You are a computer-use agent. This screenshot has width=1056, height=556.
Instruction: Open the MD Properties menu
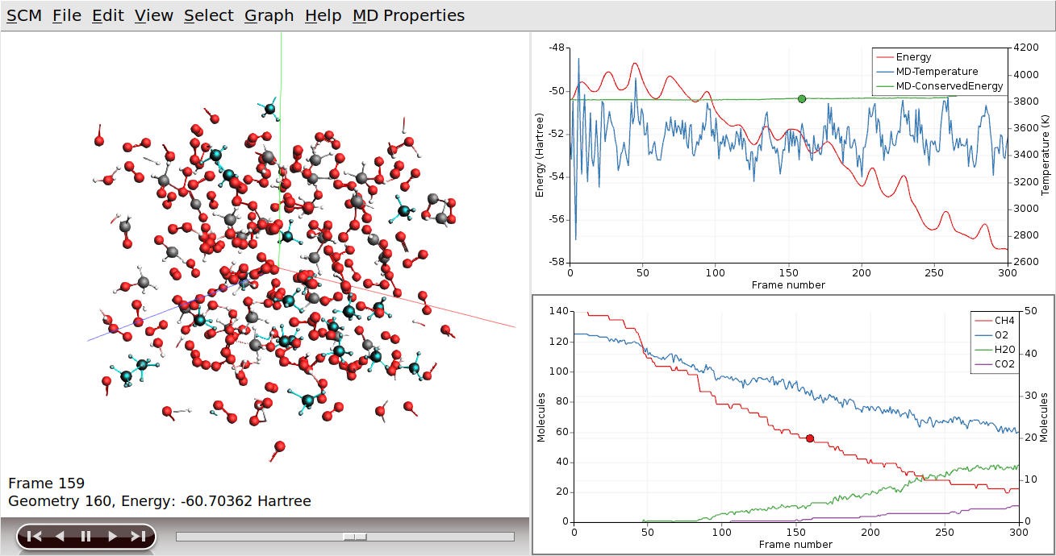pos(407,15)
